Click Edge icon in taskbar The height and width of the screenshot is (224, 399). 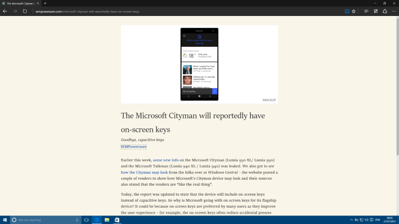point(97,220)
